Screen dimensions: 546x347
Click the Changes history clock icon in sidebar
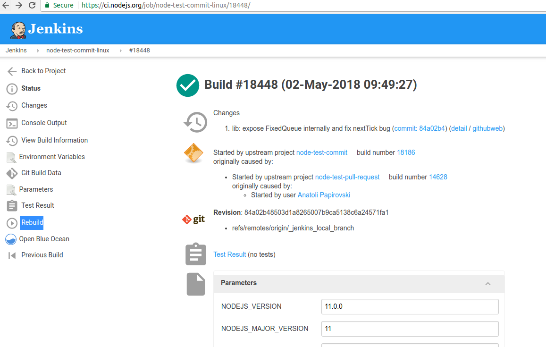tap(12, 106)
